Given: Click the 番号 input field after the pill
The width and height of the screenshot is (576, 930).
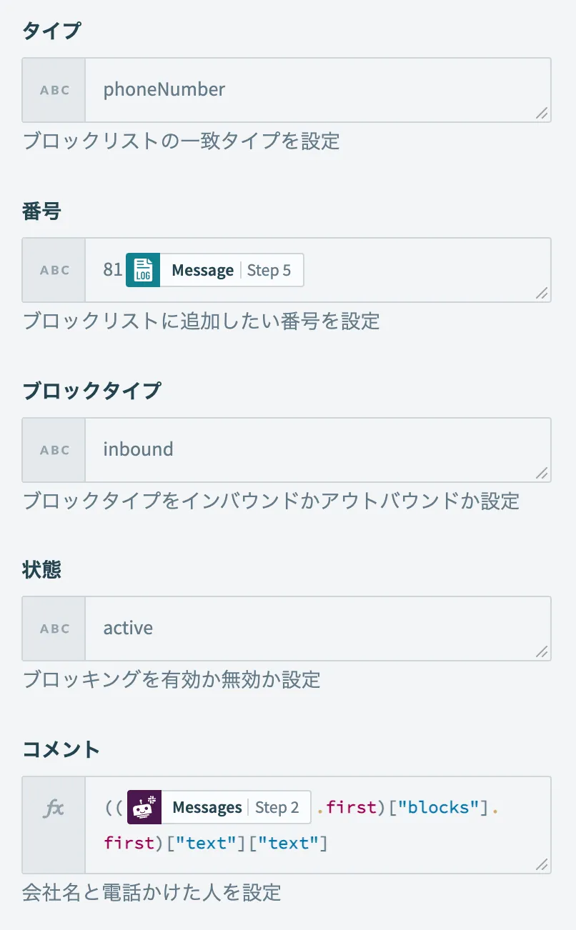Looking at the screenshot, I should point(422,270).
